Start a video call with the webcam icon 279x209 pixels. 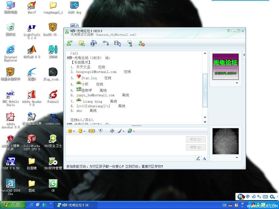pos(94,43)
